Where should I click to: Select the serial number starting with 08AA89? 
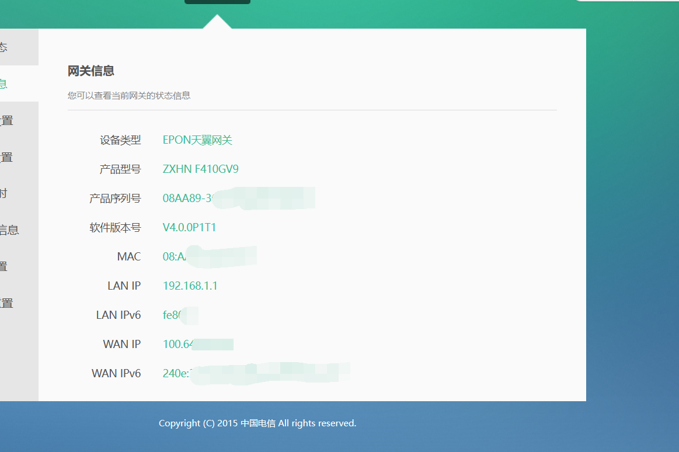pos(239,199)
